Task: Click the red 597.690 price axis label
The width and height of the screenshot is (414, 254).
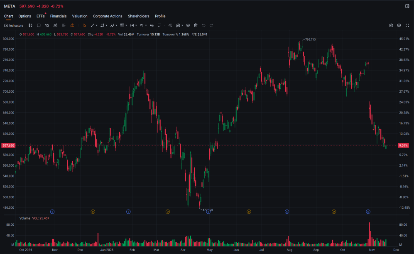Action: (x=8, y=145)
